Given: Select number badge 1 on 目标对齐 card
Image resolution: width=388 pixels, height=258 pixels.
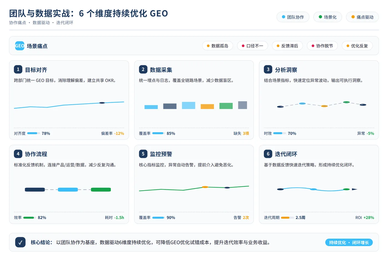Looking at the screenshot, I should [x=18, y=69].
